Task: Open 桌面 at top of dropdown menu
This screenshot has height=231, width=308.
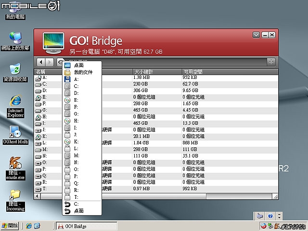Action: pos(82,65)
